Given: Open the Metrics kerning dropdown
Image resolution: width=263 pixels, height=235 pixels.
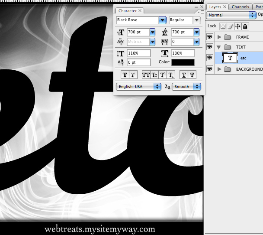Looking at the screenshot, I should (x=152, y=42).
